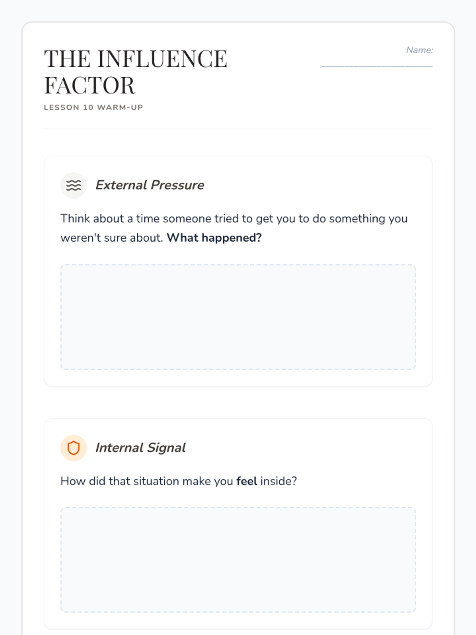Click the bold word feel

point(247,481)
